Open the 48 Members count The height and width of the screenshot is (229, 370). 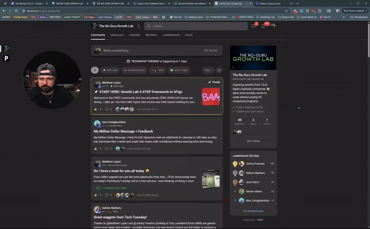[240, 121]
